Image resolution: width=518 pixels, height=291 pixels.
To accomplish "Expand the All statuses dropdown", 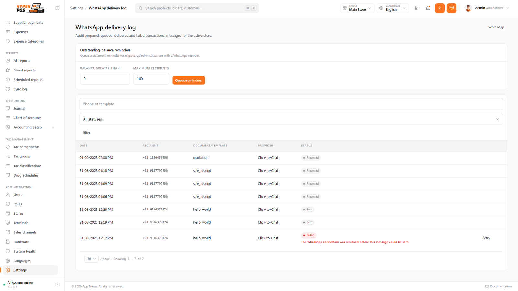I will click(291, 119).
